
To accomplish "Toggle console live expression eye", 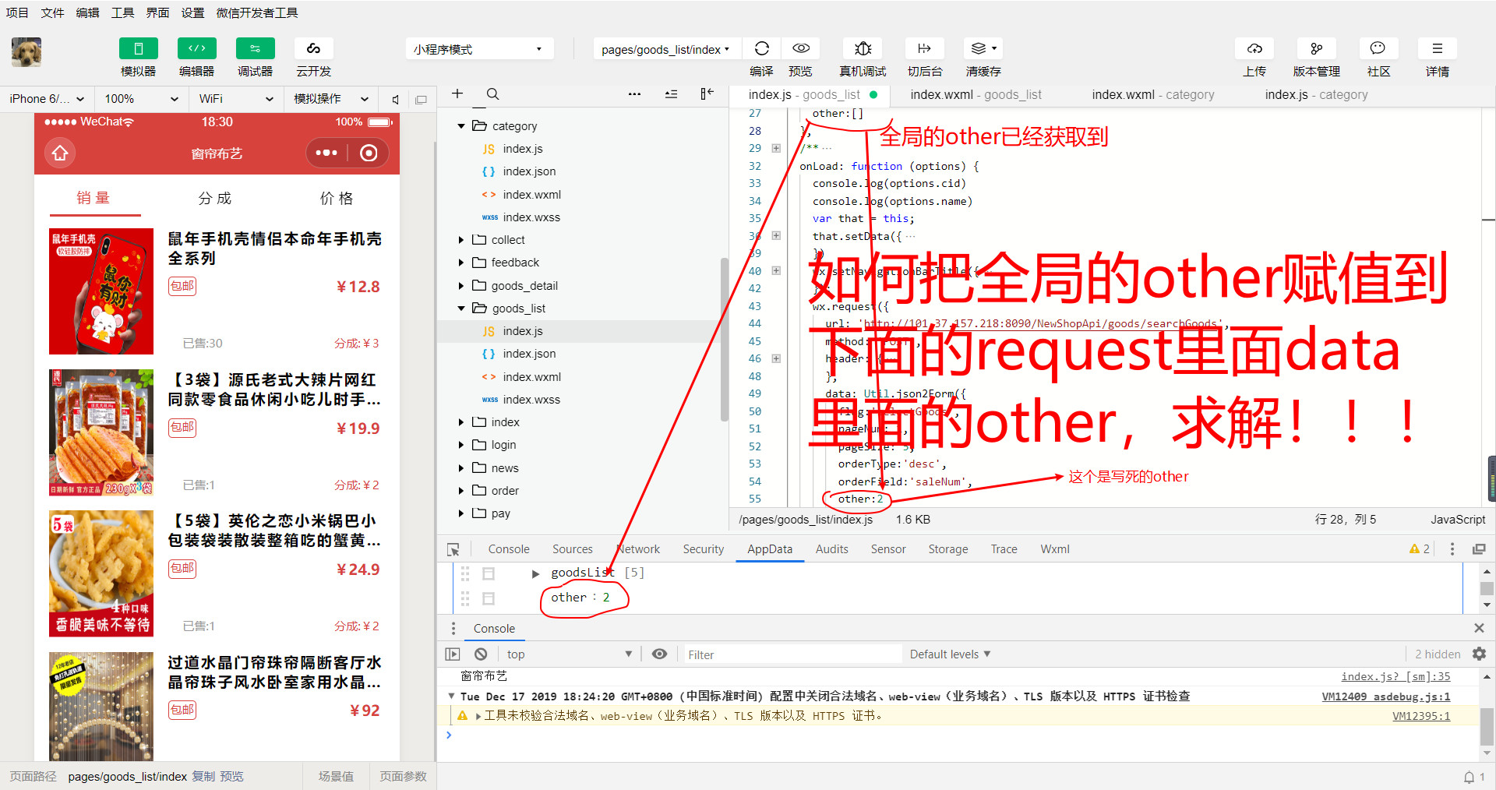I will tap(659, 654).
